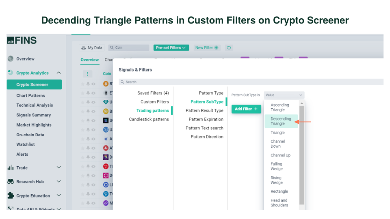Collapse the Crypto Analytics section
The image size is (390, 219).
point(59,73)
